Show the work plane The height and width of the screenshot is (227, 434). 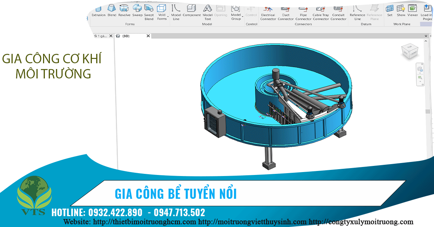[401, 11]
